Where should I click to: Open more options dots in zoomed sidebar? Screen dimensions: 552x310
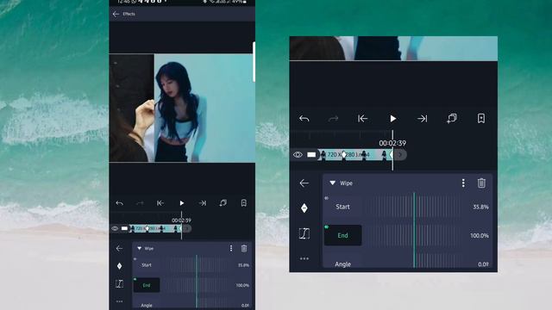(x=304, y=258)
